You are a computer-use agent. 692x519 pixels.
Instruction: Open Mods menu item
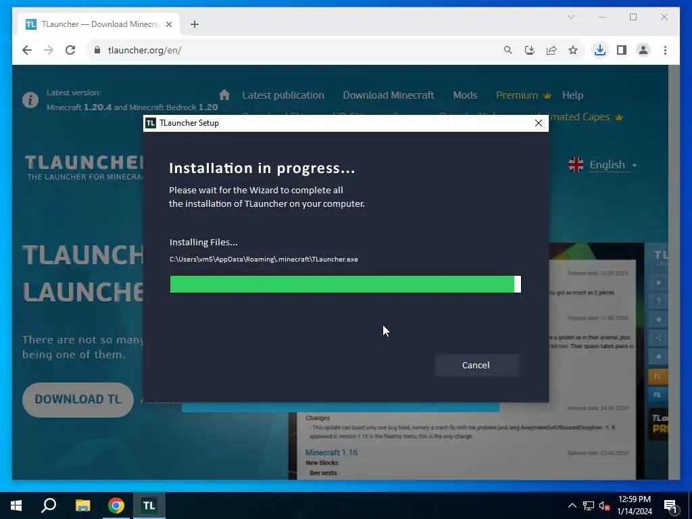[x=465, y=95]
